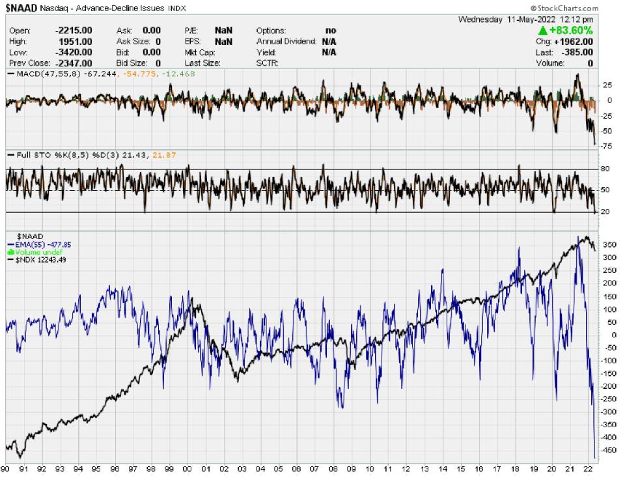Click the $NAAD legend label in main chart
Image resolution: width=625 pixels, height=480 pixels.
coord(29,237)
